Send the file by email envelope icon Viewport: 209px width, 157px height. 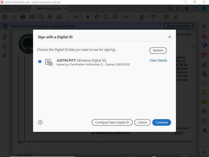32,17
